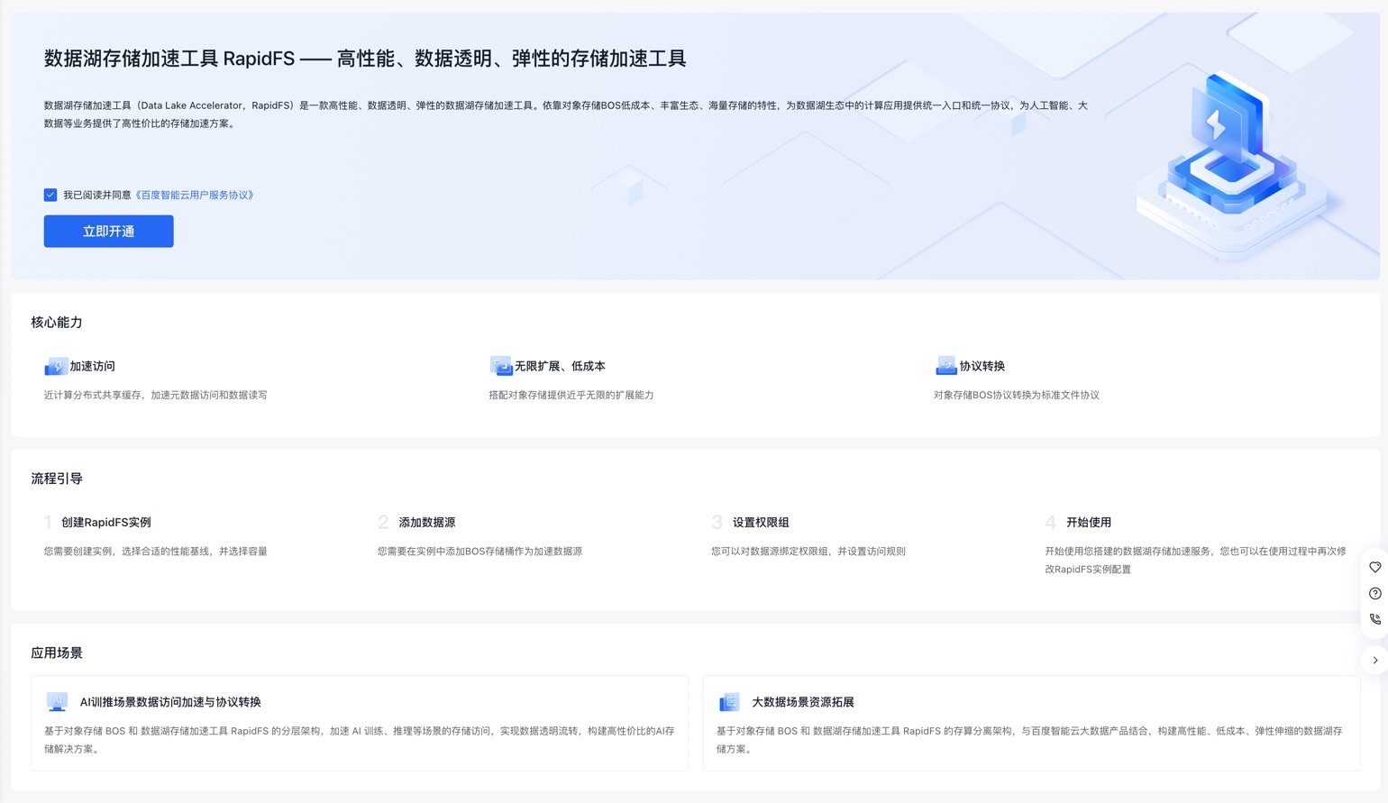
Task: Click the 添加BOS存储桶作为加速数据源 description
Action: [x=479, y=551]
